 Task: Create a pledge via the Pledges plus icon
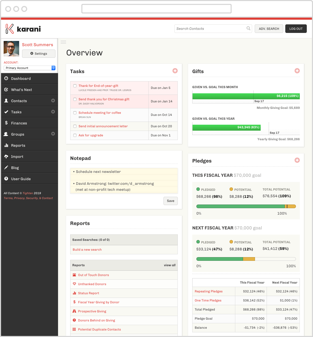coord(297,160)
